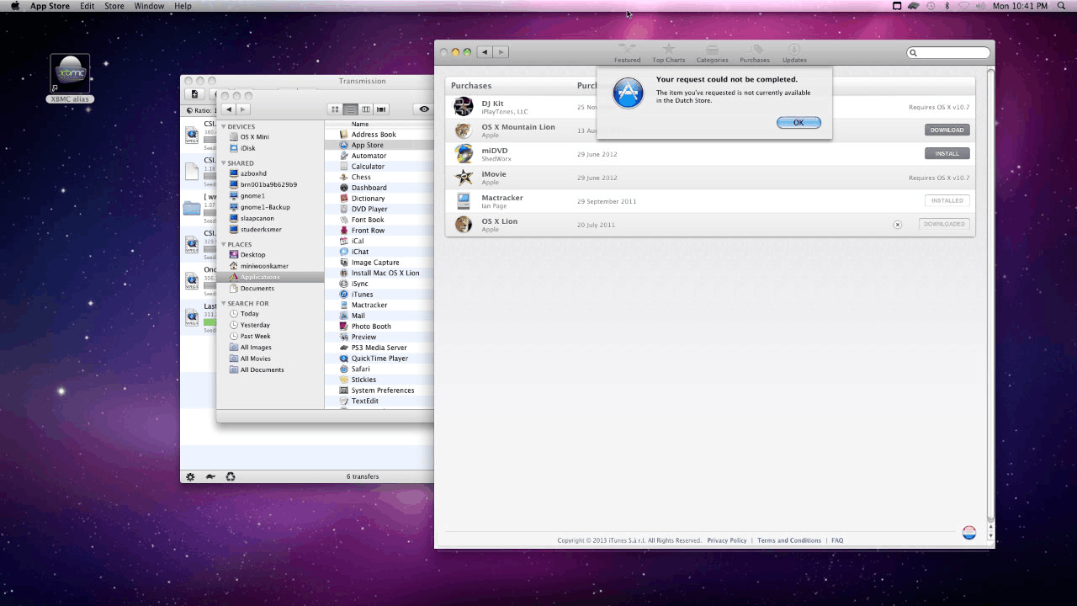The height and width of the screenshot is (606, 1077).
Task: Click the miDVD app icon
Action: 464,153
